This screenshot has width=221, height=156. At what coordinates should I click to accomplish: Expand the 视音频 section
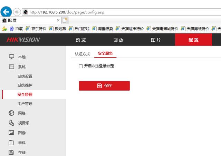click(x=24, y=123)
